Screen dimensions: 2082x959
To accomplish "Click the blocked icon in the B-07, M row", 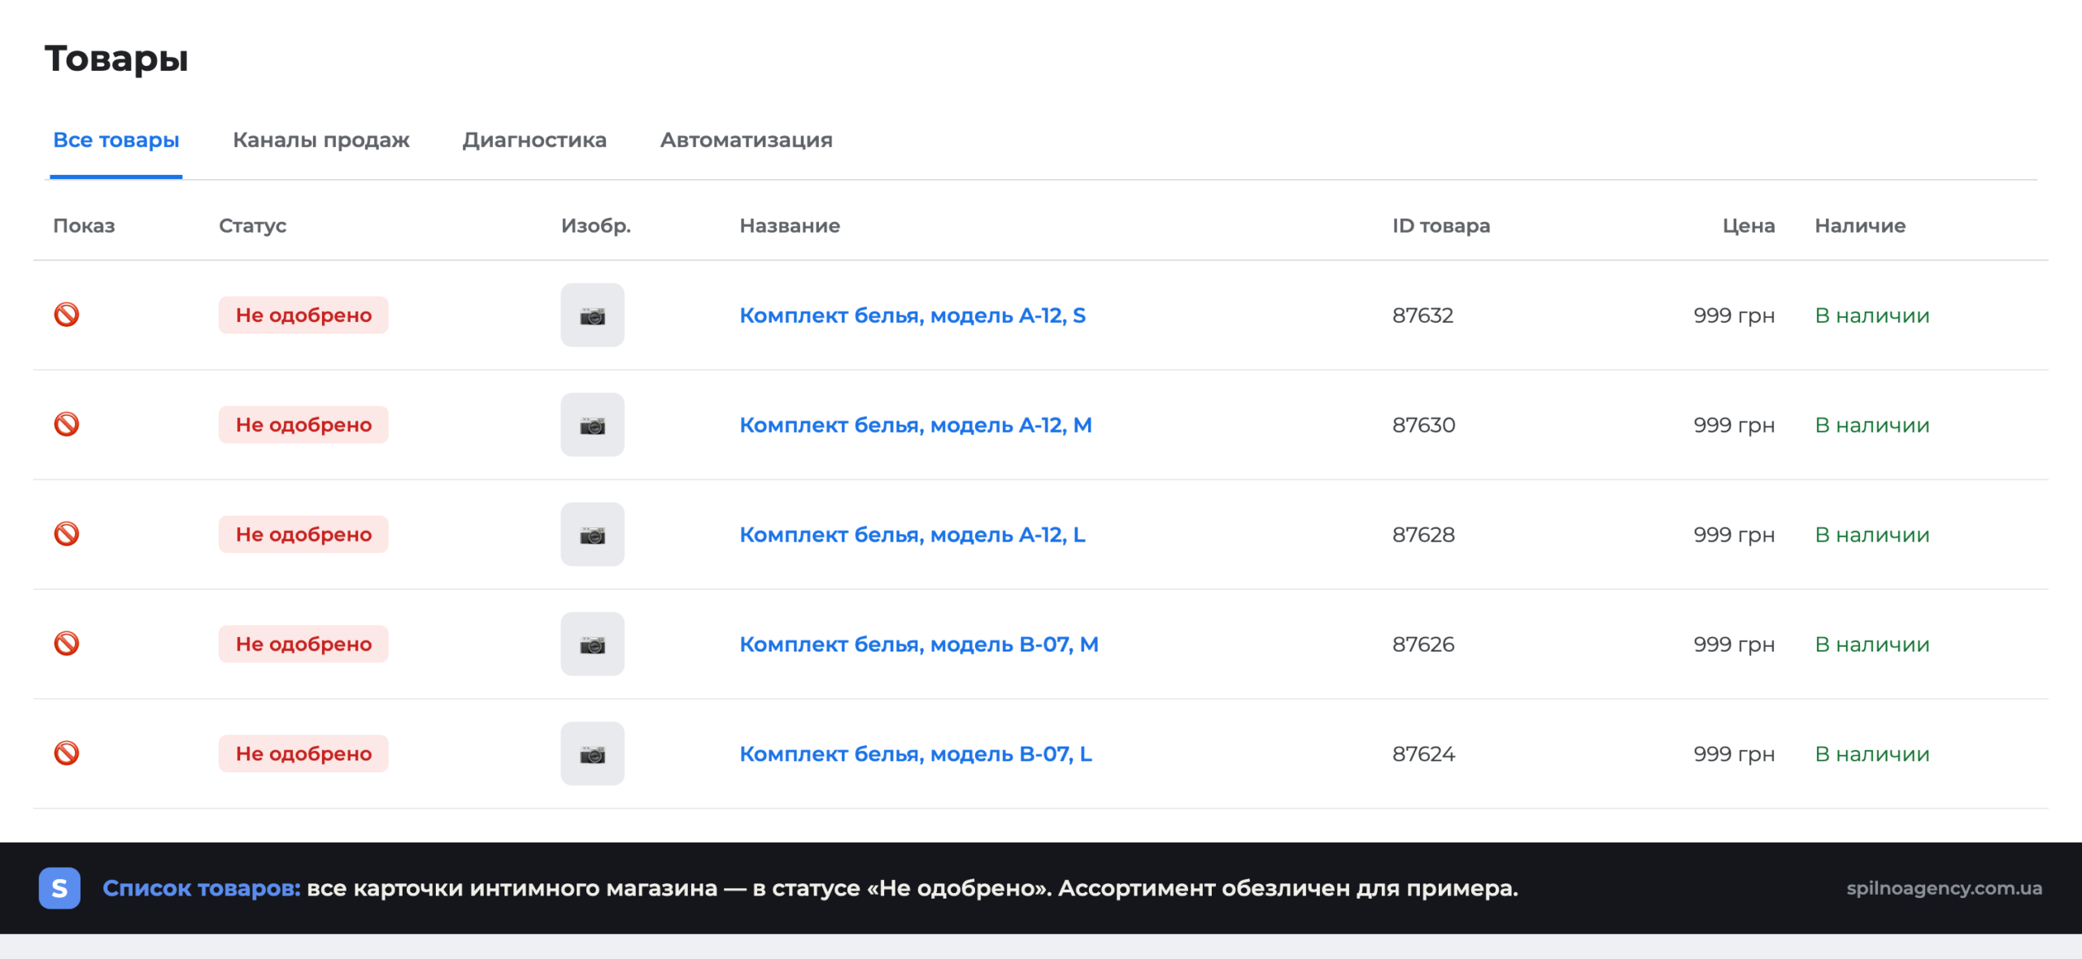I will point(67,643).
